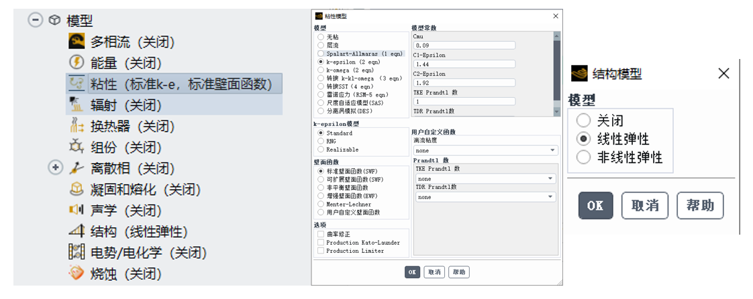Viewport: 753px width, 299px height.
Task: Enable the Production Limiter checkbox
Action: pos(321,251)
